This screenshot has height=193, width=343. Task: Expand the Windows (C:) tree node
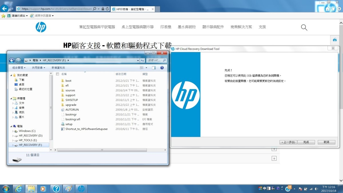[13, 131]
